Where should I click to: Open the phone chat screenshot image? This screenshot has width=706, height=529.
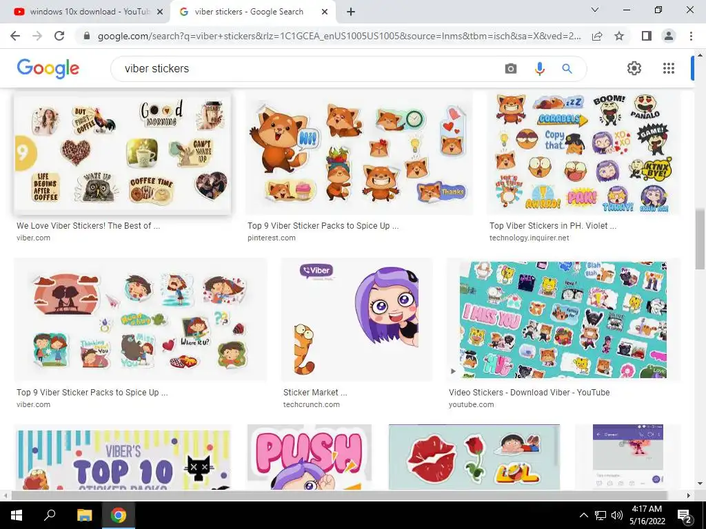(x=627, y=457)
